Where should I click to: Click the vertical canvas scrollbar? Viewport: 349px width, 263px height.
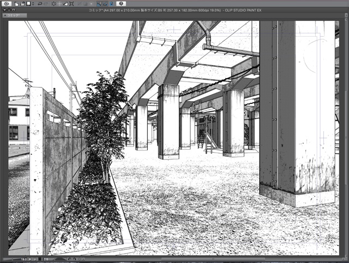click(346, 138)
